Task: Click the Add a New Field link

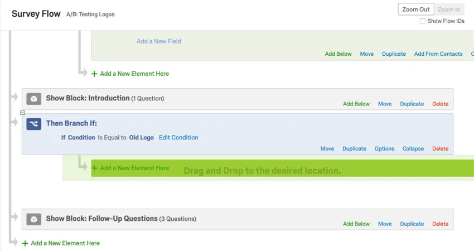Action: click(x=159, y=41)
